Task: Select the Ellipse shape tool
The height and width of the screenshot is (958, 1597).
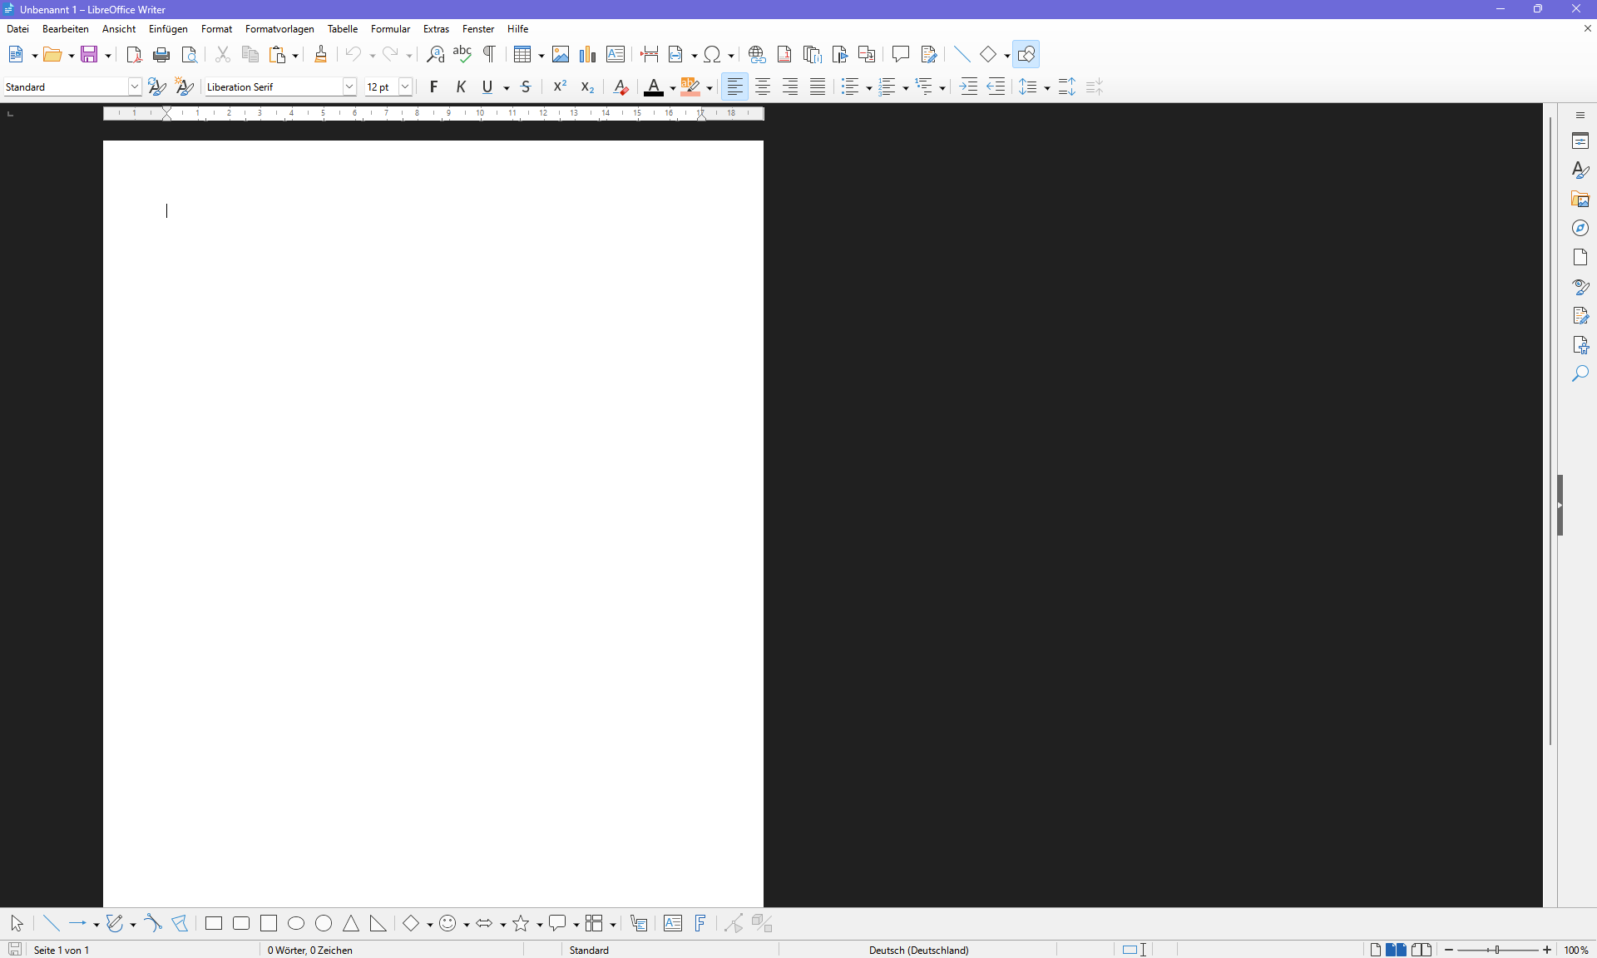Action: [x=296, y=923]
